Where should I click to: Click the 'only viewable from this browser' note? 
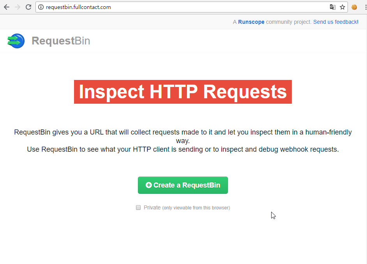pyautogui.click(x=196, y=208)
